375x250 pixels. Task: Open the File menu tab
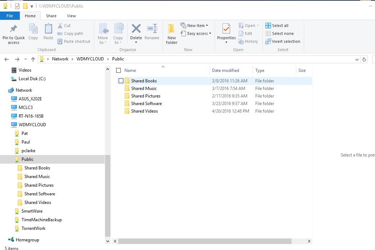(10, 16)
